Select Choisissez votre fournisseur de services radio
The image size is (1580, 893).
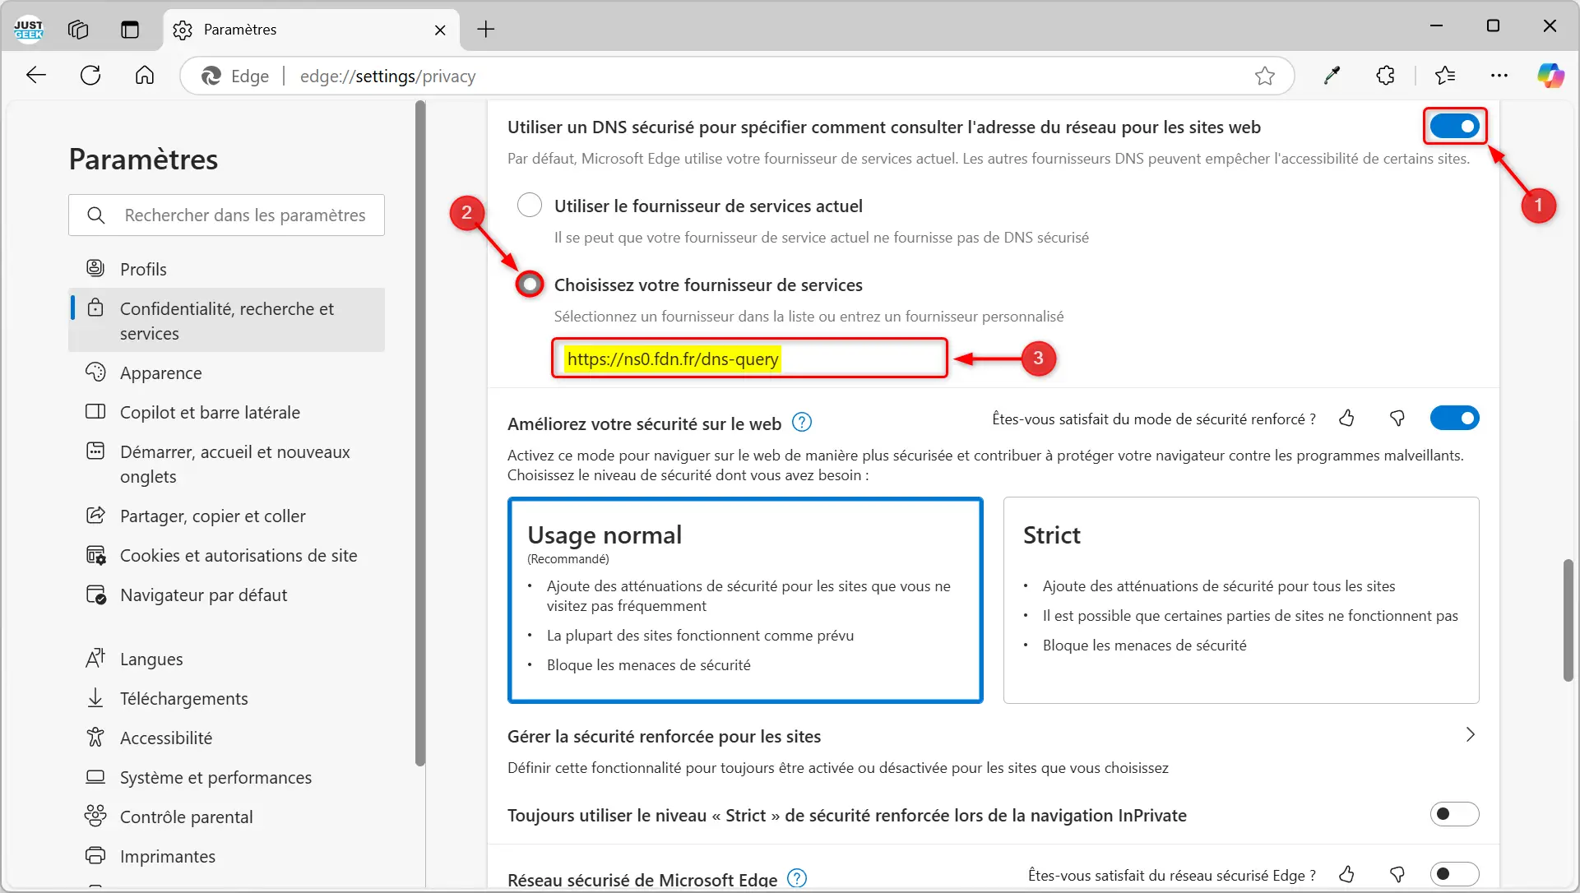(x=530, y=285)
